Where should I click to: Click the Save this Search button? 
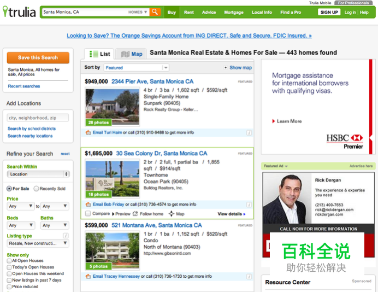tap(38, 57)
